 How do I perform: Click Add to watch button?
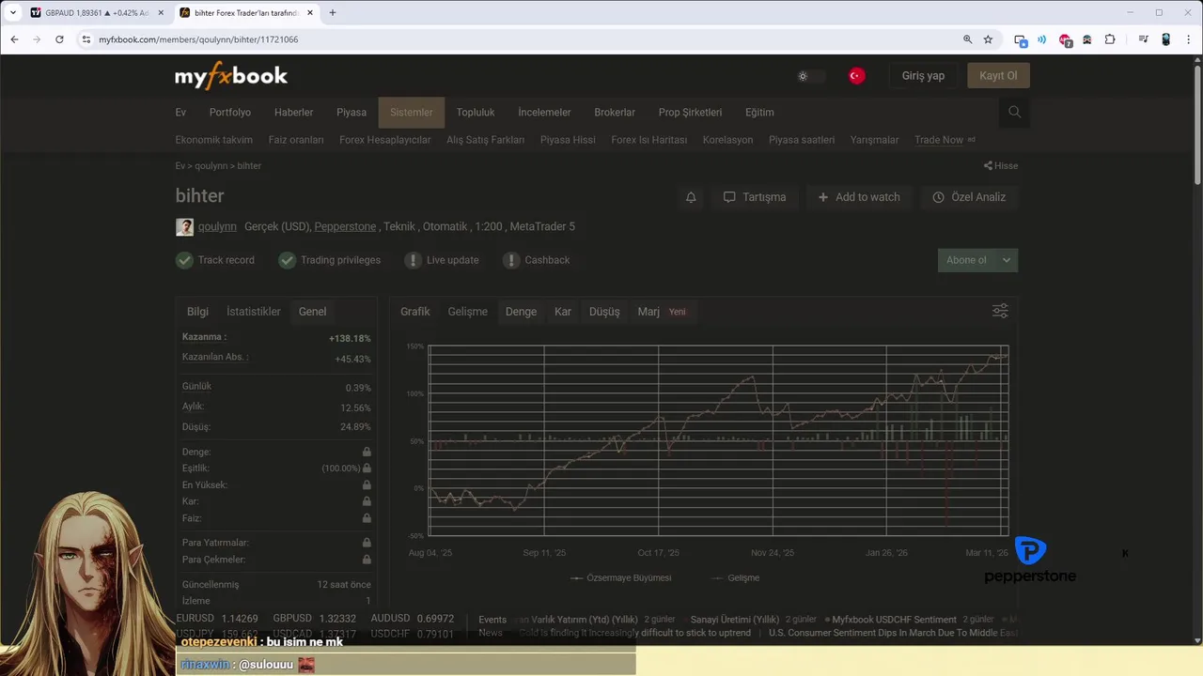coord(859,197)
